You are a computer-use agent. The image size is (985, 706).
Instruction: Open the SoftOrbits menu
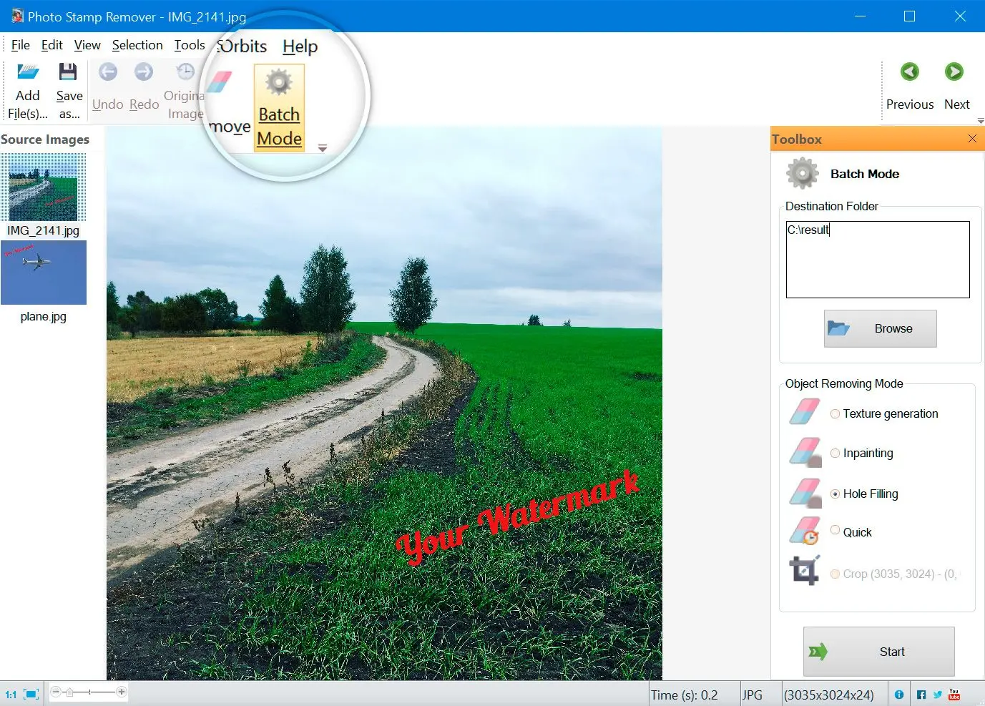pos(242,46)
